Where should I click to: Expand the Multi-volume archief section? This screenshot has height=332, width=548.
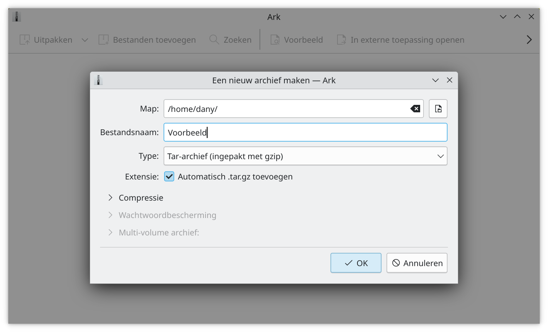pyautogui.click(x=153, y=233)
